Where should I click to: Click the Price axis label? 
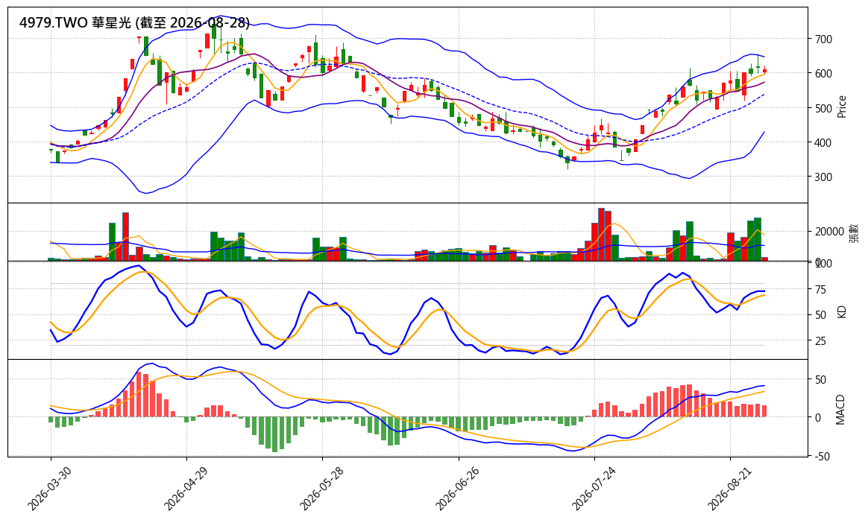click(842, 107)
